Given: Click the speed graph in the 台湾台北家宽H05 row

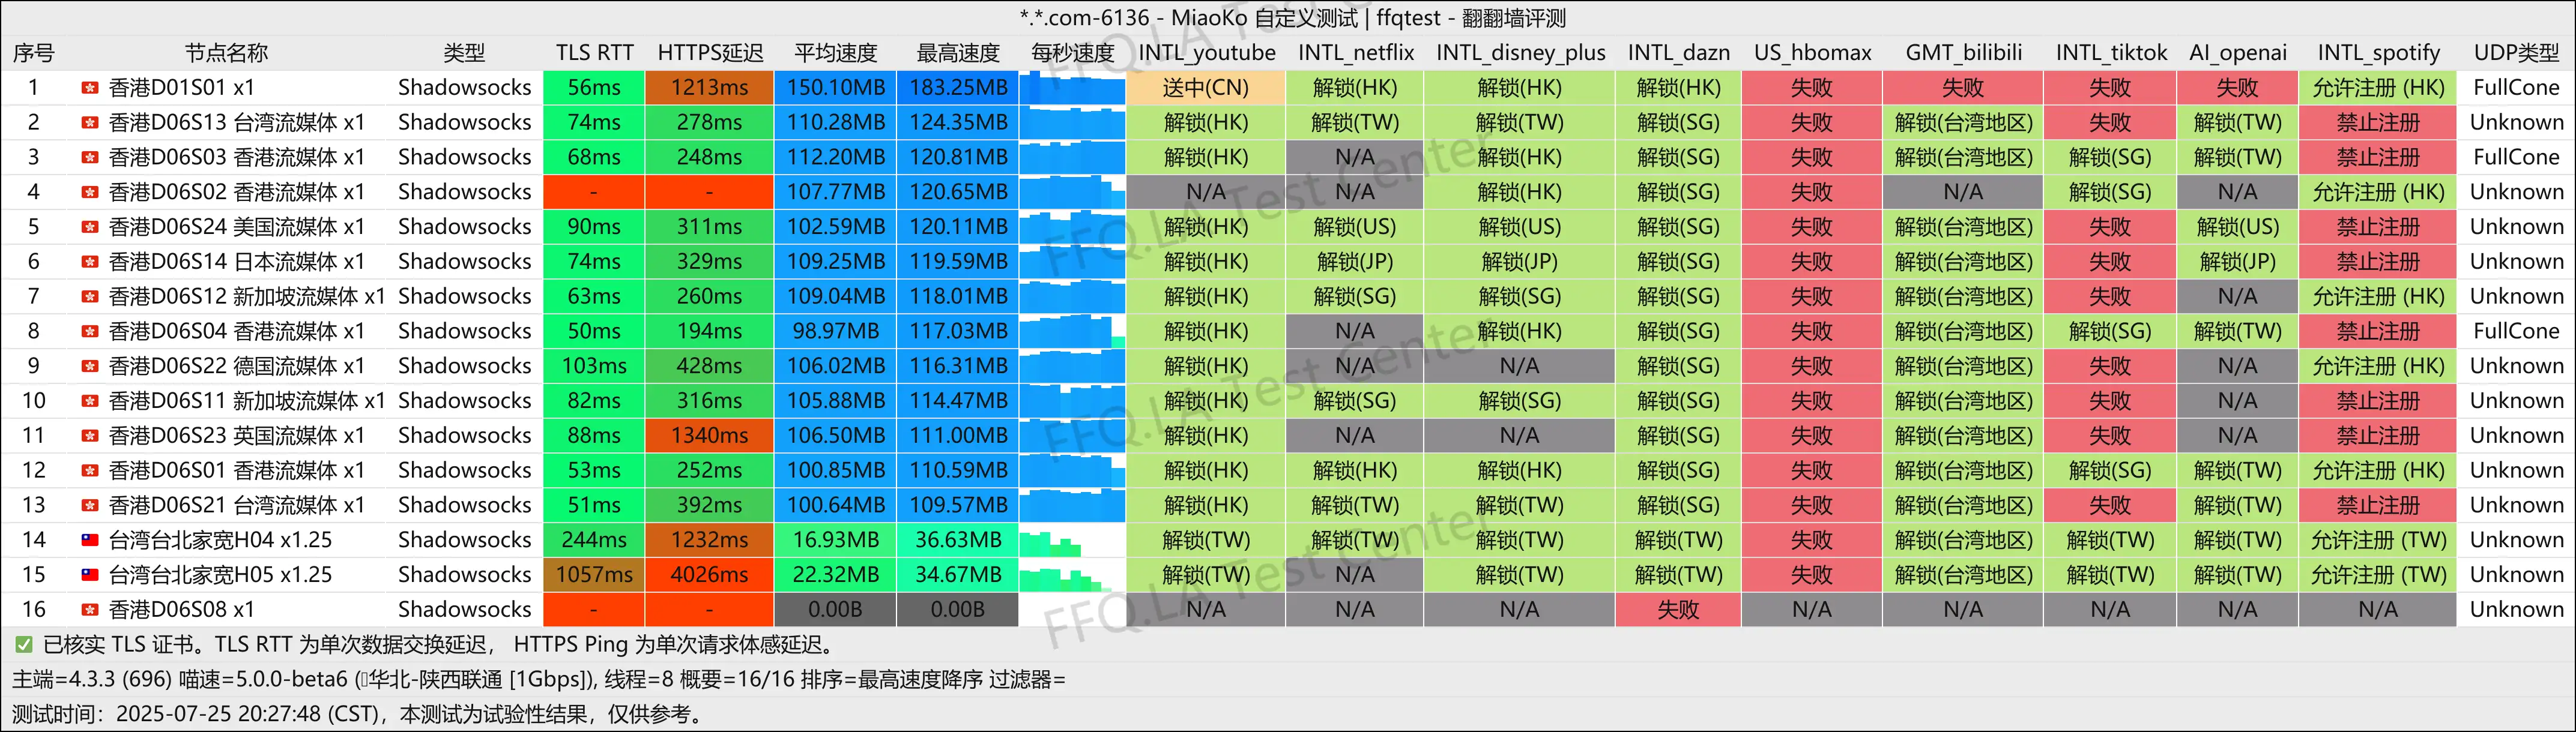Looking at the screenshot, I should [x=1072, y=575].
